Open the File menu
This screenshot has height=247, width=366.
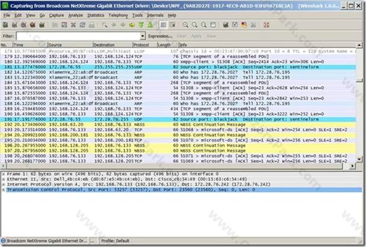click(7, 16)
